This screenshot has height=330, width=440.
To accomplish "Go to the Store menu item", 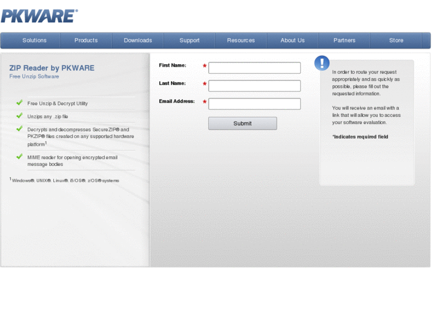I will (x=396, y=41).
